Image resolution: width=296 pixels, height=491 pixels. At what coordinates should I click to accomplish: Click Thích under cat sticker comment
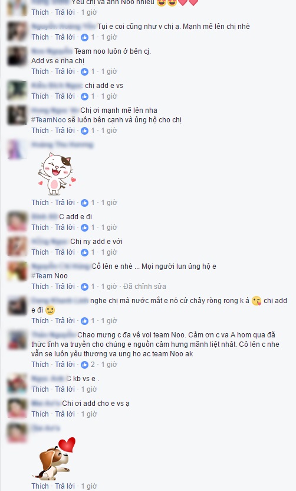[x=40, y=203]
